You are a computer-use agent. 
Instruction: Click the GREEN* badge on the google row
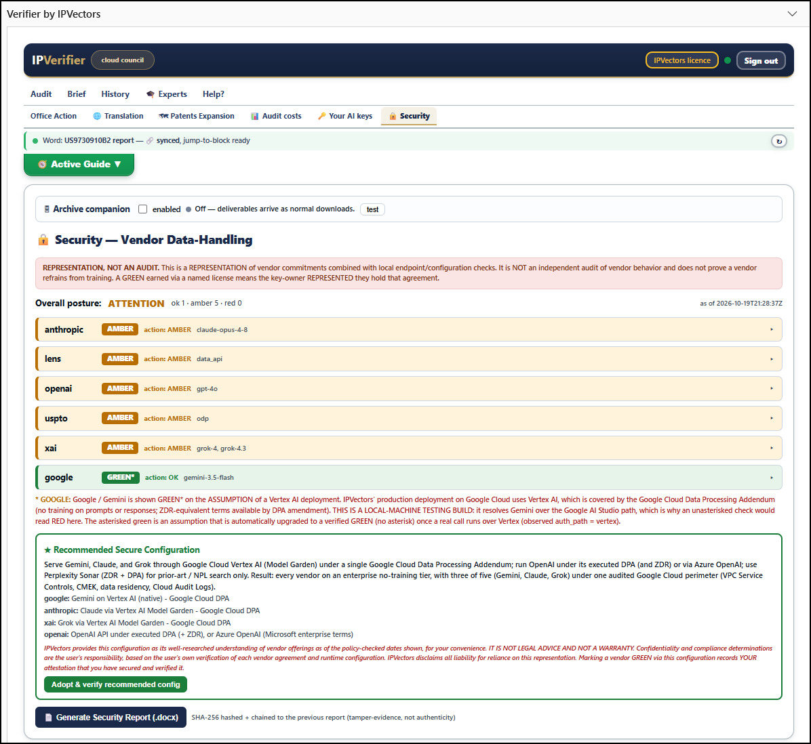tap(121, 478)
